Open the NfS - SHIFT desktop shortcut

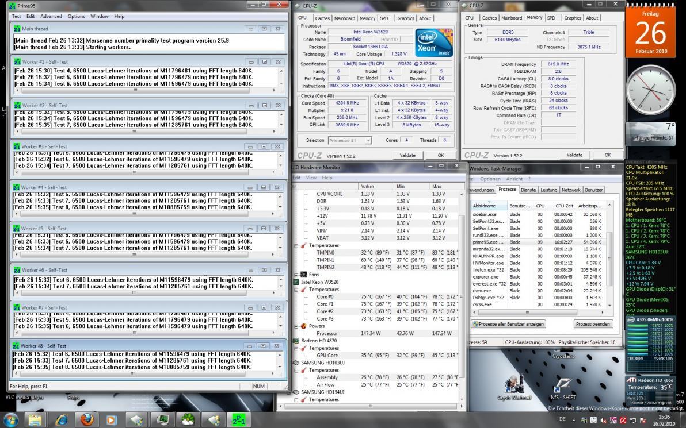click(563, 387)
